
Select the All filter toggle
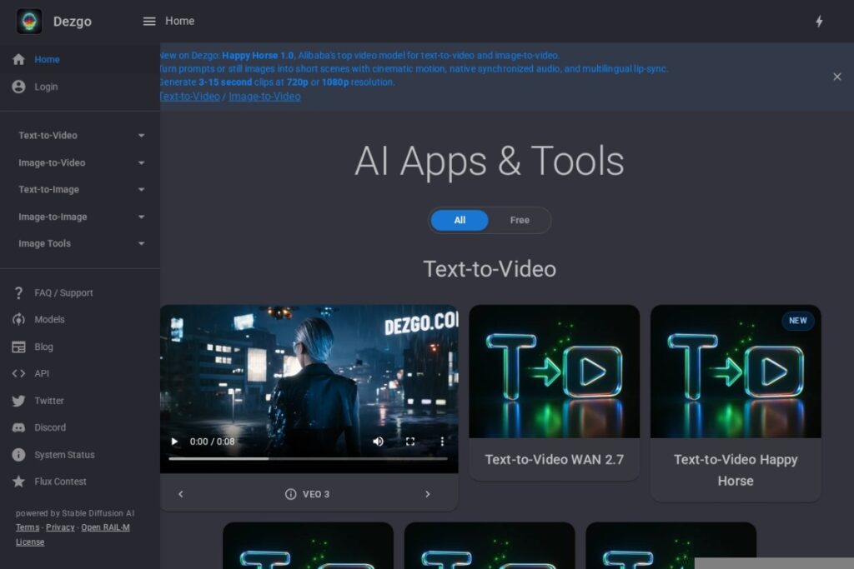click(x=460, y=220)
